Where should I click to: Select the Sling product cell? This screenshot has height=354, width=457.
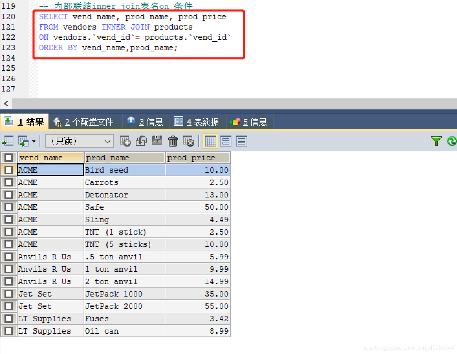(x=124, y=219)
